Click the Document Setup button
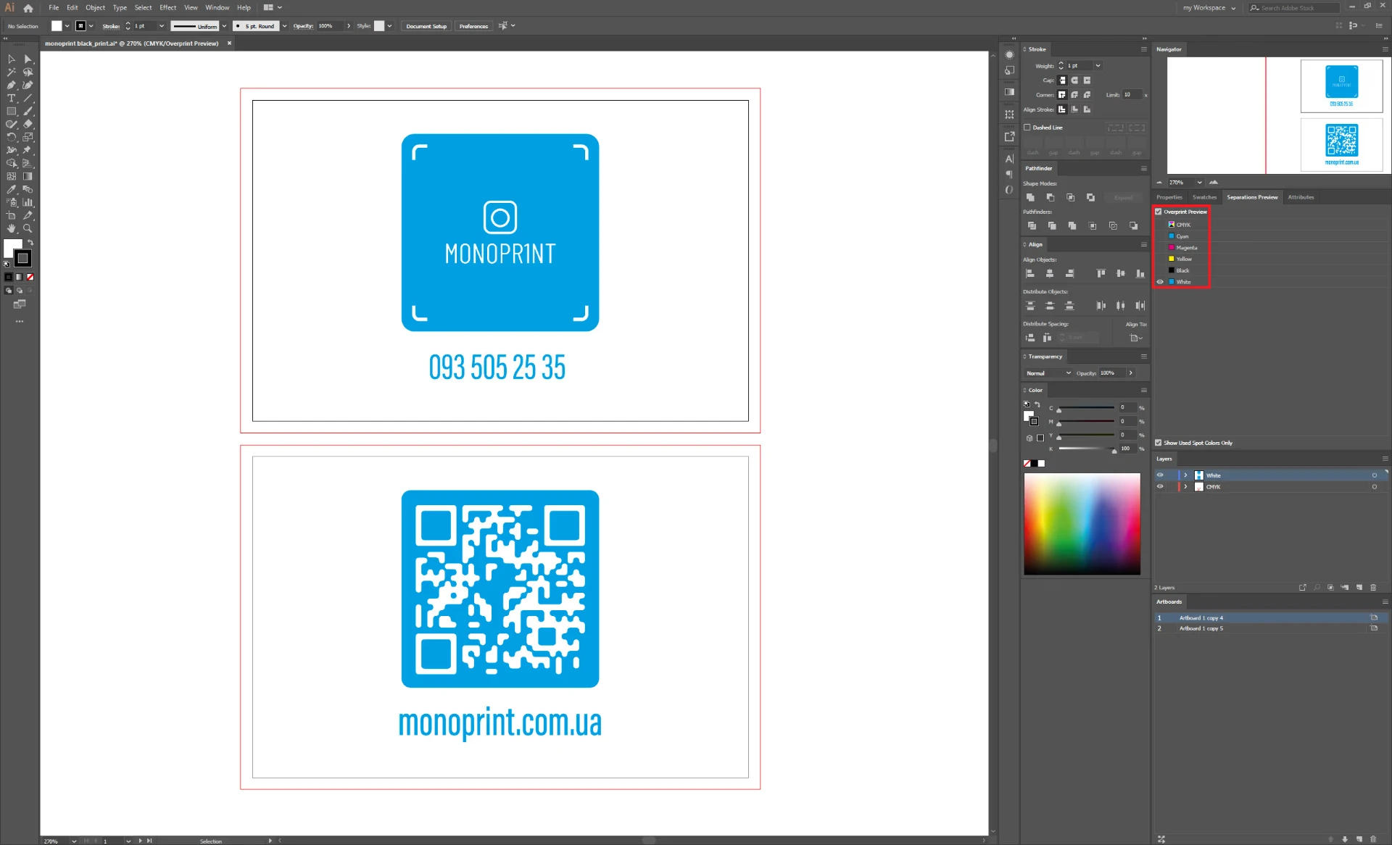 tap(426, 26)
